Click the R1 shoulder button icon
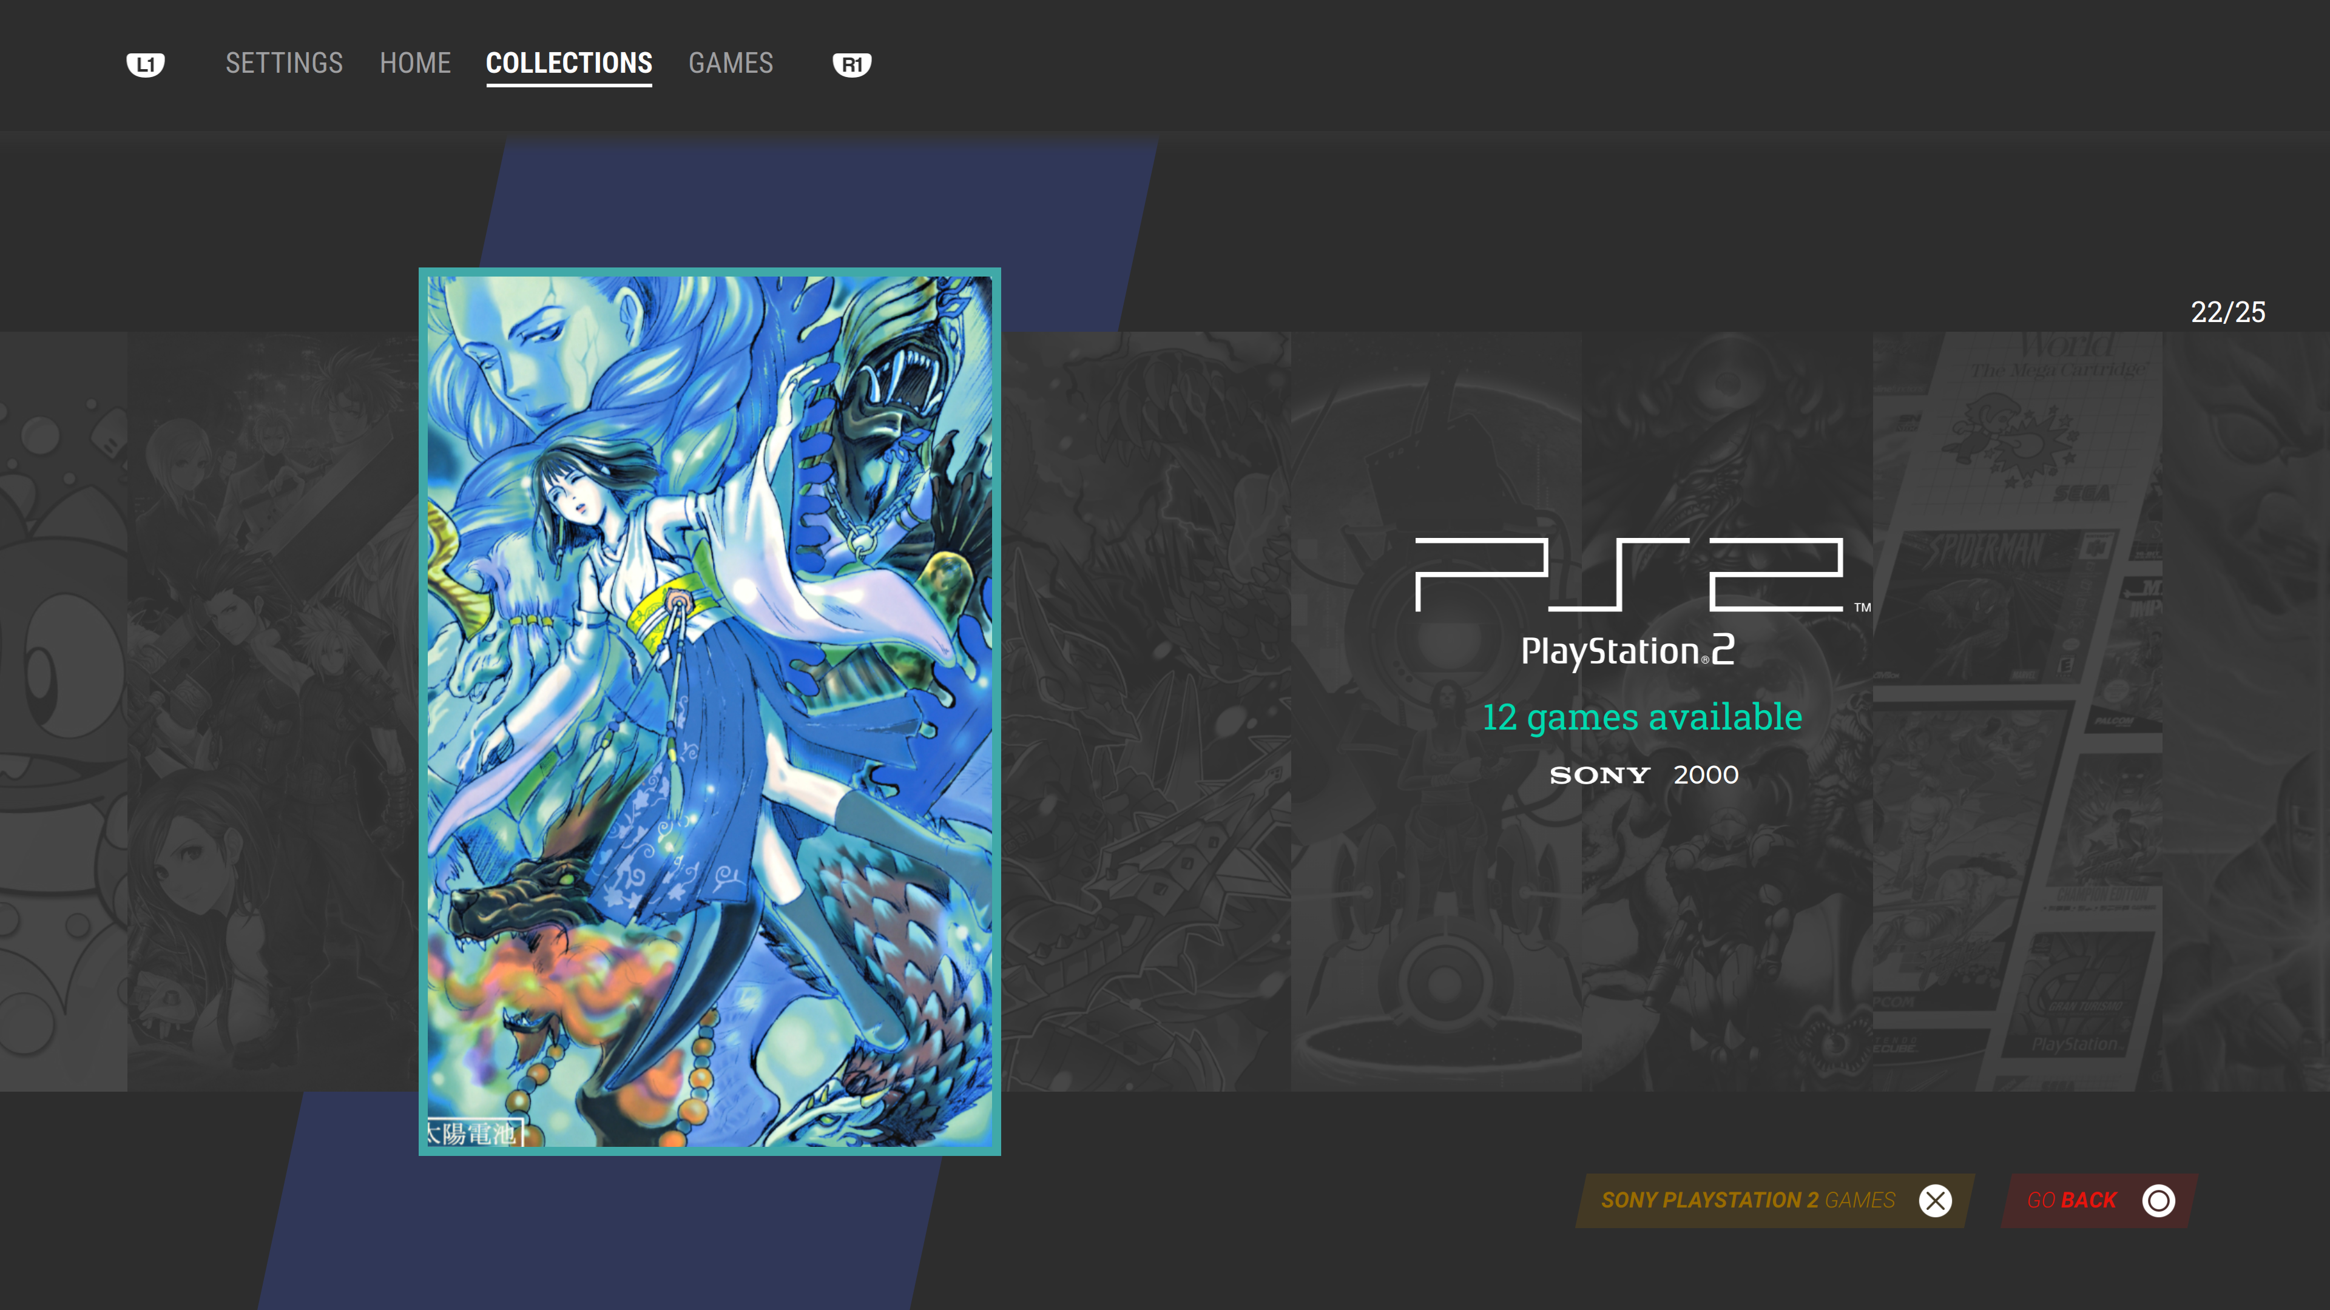The height and width of the screenshot is (1310, 2330). (x=851, y=64)
